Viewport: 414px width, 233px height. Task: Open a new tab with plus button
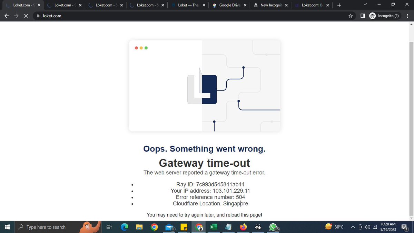pos(339,5)
